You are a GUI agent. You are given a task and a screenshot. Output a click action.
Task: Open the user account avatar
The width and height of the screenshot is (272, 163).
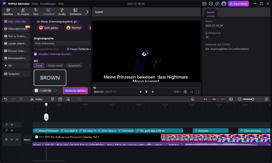coord(224,4)
